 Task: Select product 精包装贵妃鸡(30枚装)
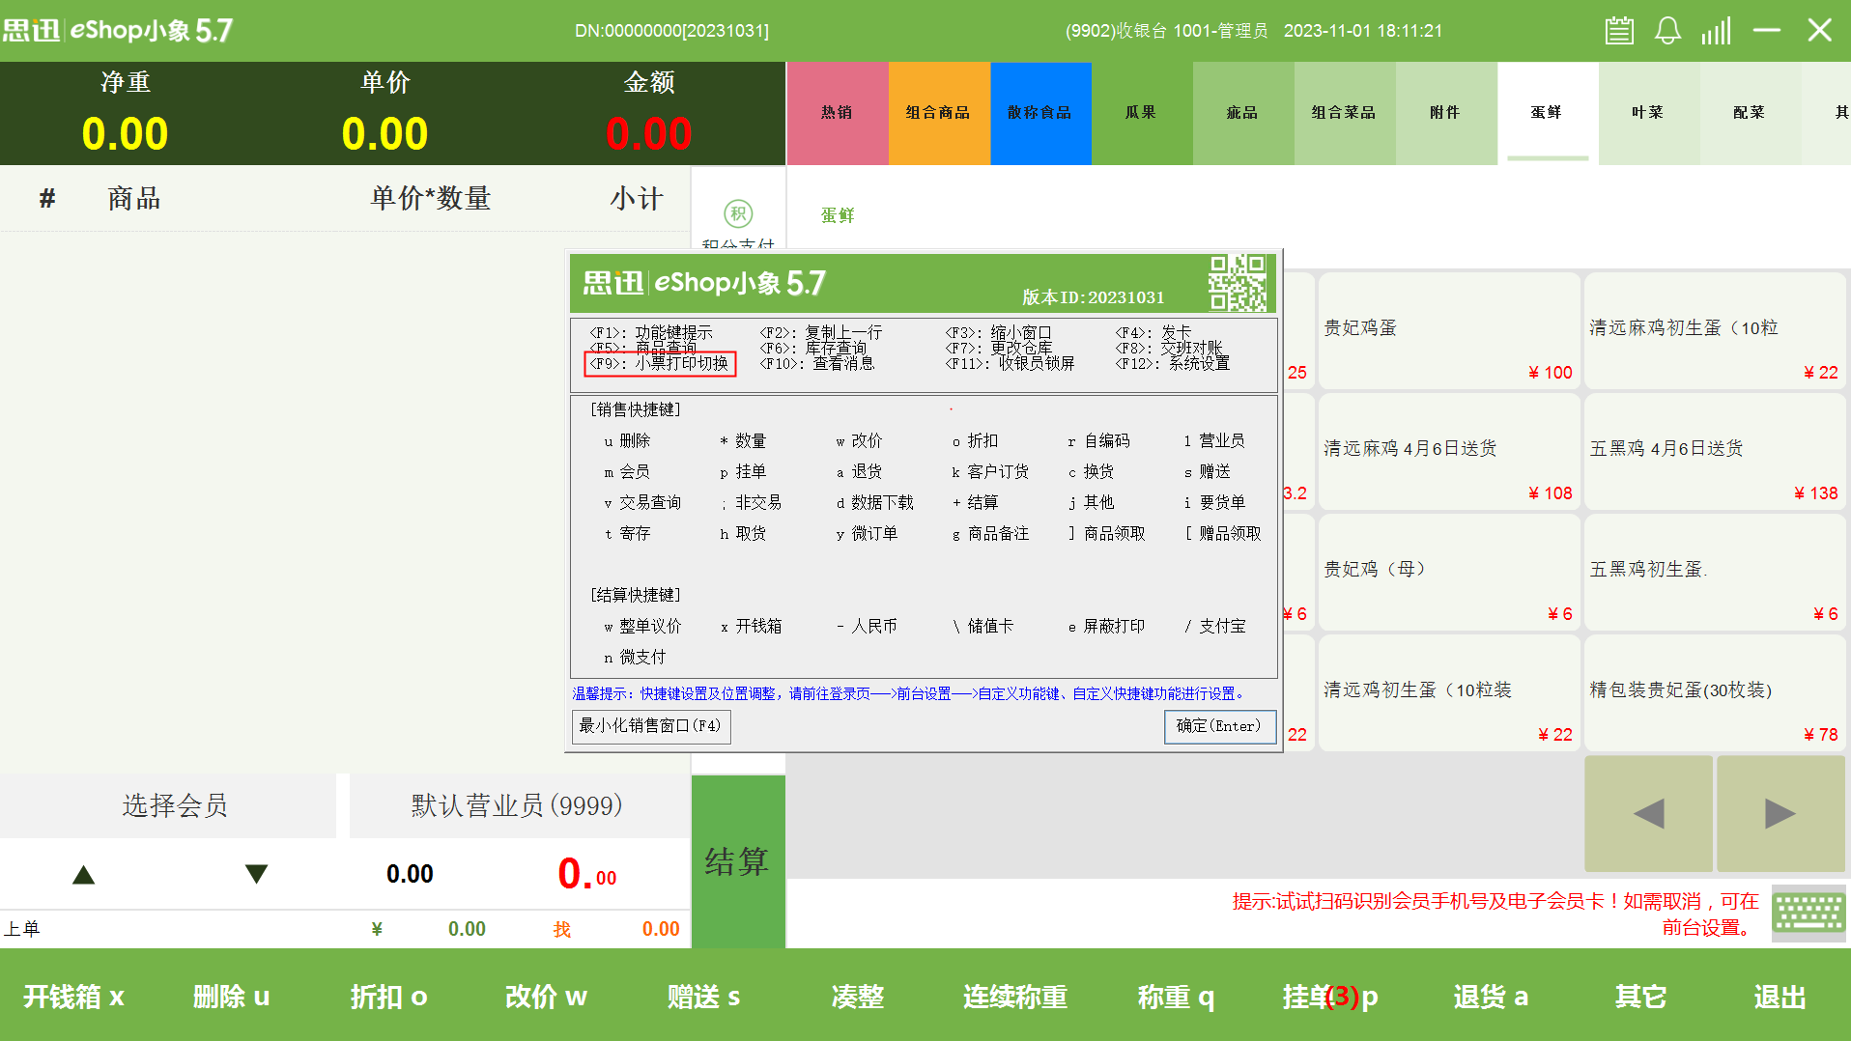[1715, 693]
